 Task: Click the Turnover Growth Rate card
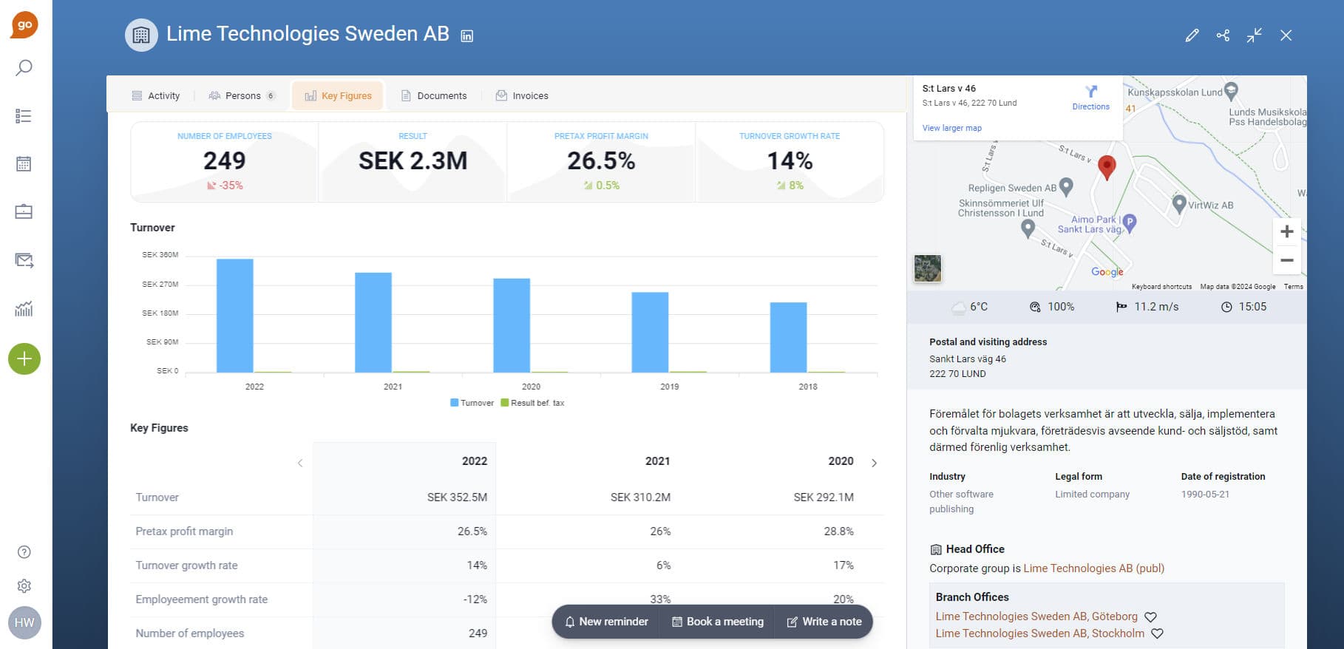coord(790,162)
